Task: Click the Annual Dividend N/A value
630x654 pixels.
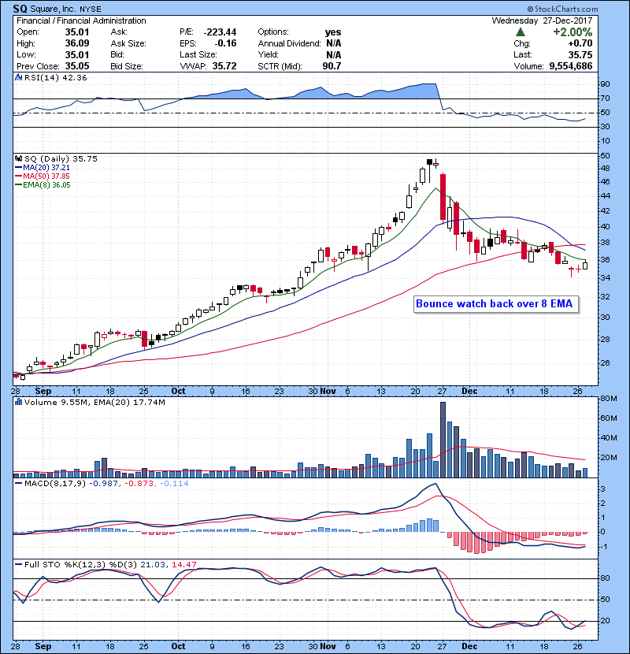Action: coord(334,43)
